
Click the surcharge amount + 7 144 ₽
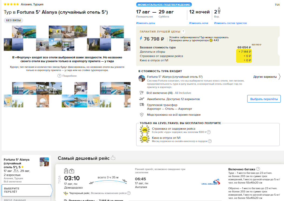(245, 52)
